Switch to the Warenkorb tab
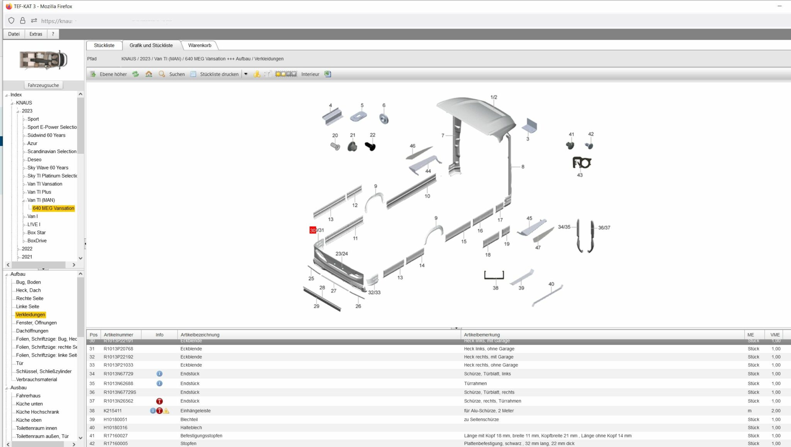Image resolution: width=791 pixels, height=447 pixels. tap(200, 45)
